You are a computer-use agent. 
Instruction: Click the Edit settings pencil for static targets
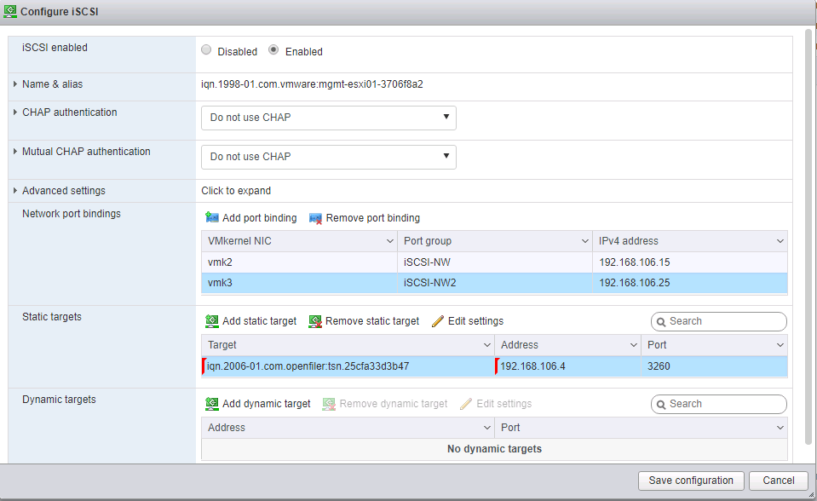coord(438,321)
